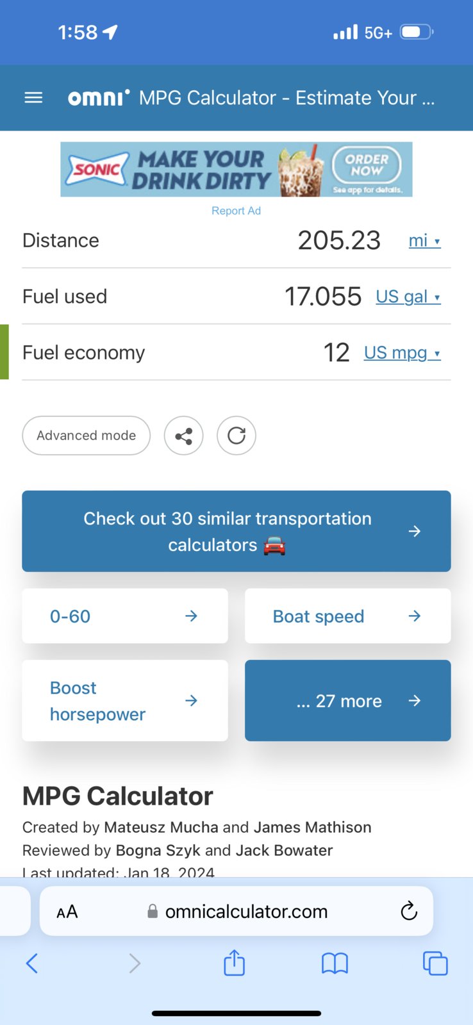Check out 30 similar transportation calculators
Viewport: 473px width, 1025px height.
(x=236, y=531)
